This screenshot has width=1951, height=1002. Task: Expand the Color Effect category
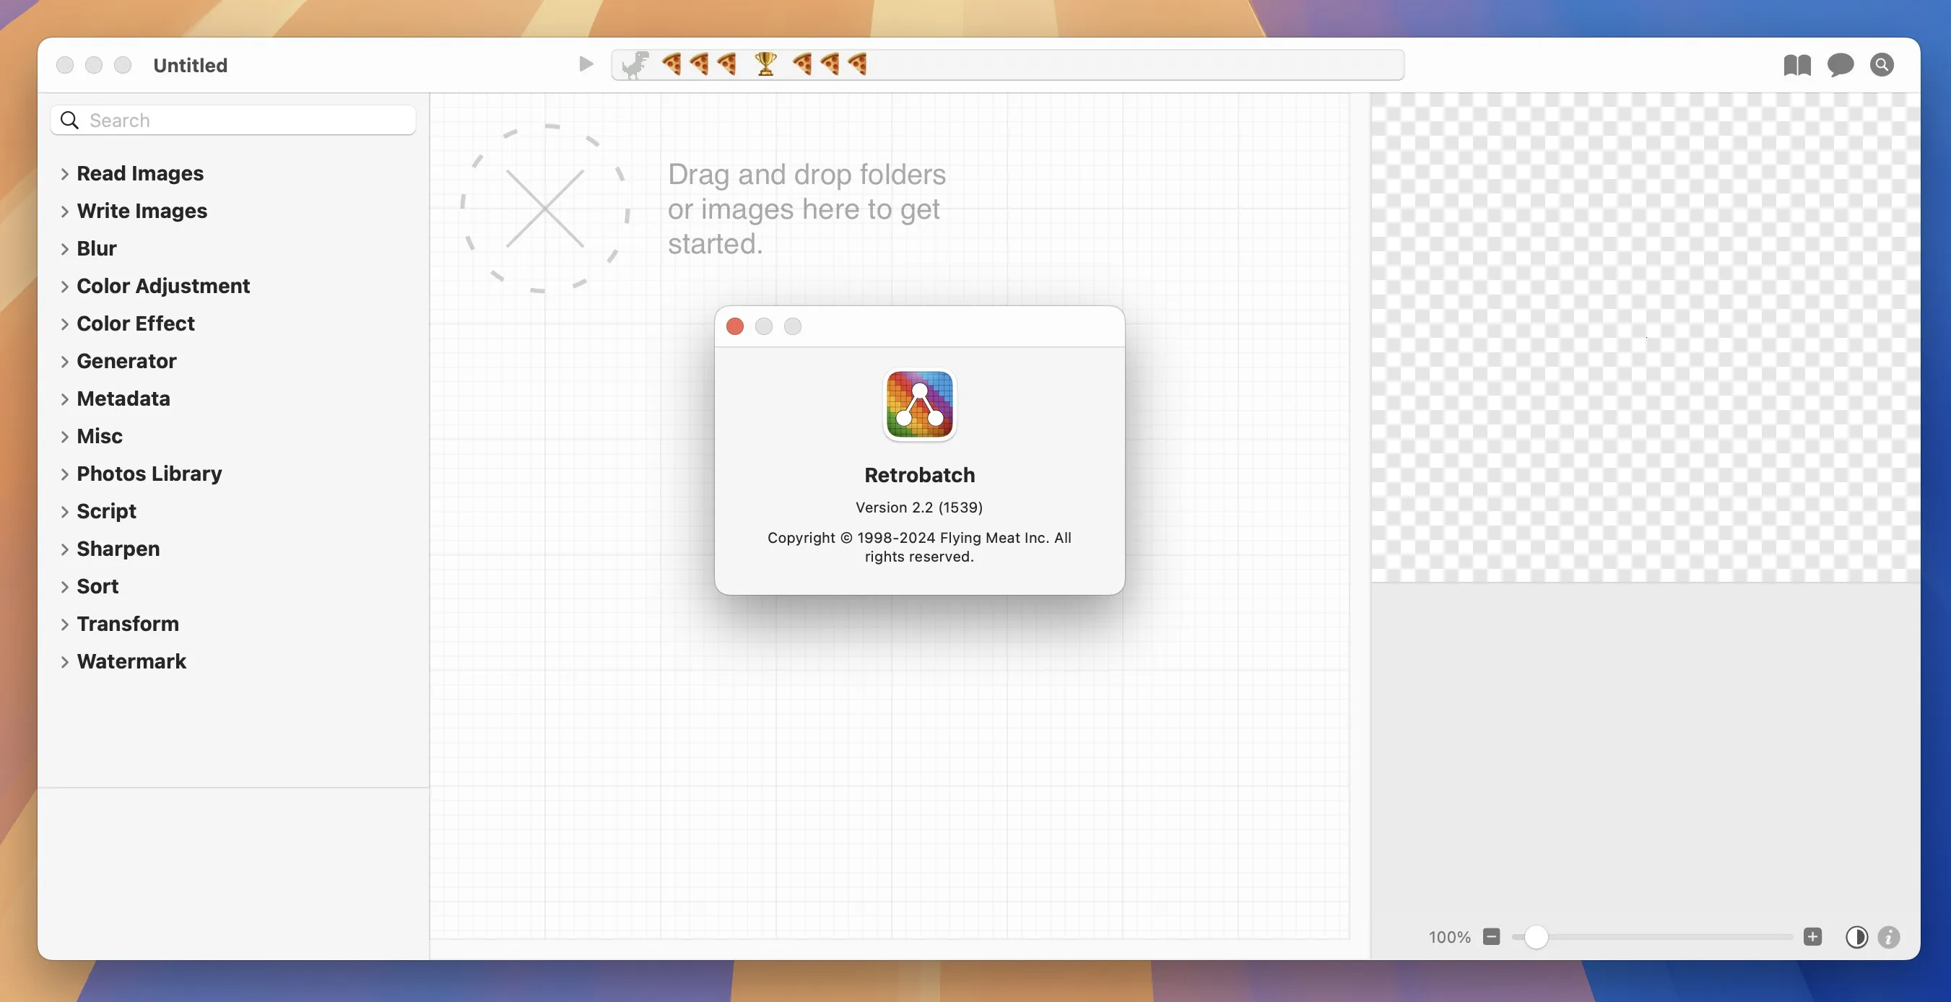65,323
